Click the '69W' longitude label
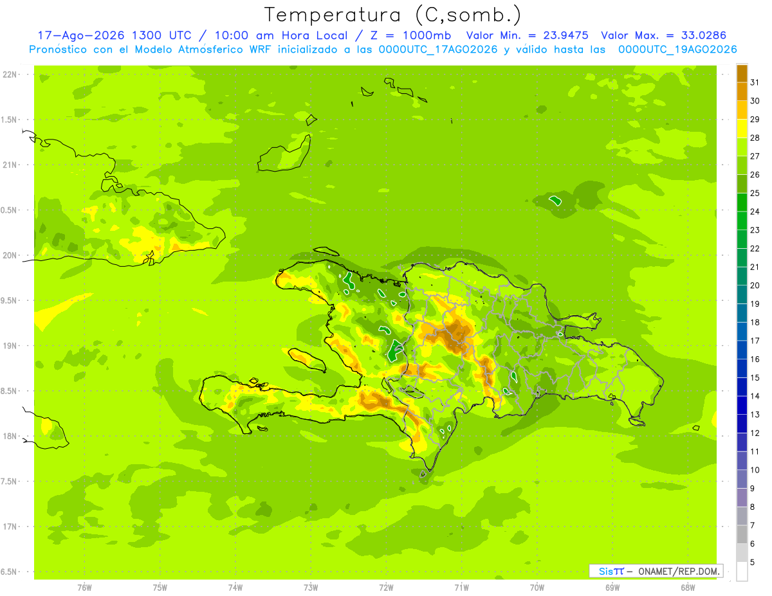The height and width of the screenshot is (596, 772). click(x=612, y=588)
